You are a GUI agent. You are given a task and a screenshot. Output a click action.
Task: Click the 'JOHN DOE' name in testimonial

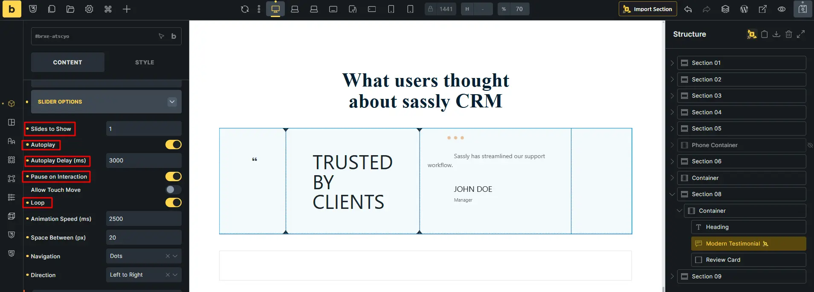pos(473,189)
